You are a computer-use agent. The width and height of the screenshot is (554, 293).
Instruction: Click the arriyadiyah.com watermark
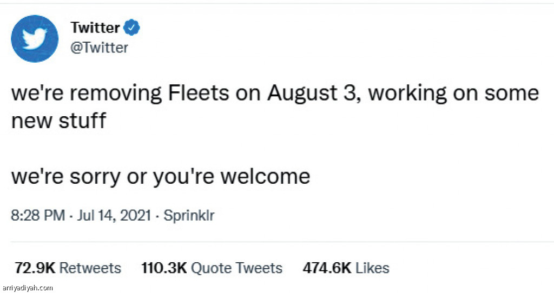pyautogui.click(x=28, y=288)
